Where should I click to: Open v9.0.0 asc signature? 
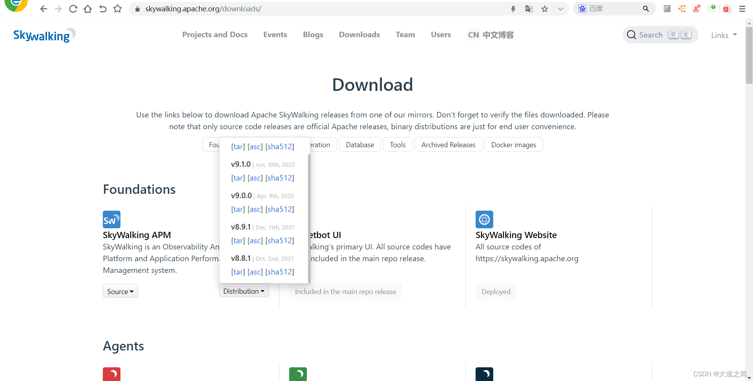[255, 209]
